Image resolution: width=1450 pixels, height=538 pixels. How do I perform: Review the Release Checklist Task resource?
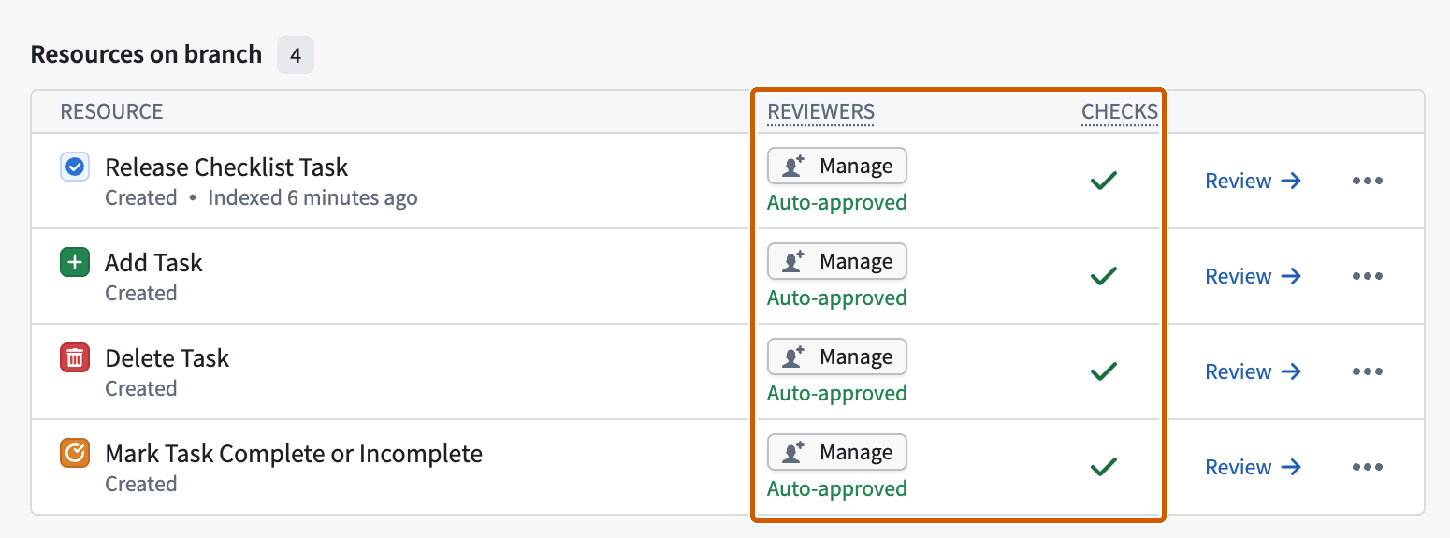coord(1253,181)
